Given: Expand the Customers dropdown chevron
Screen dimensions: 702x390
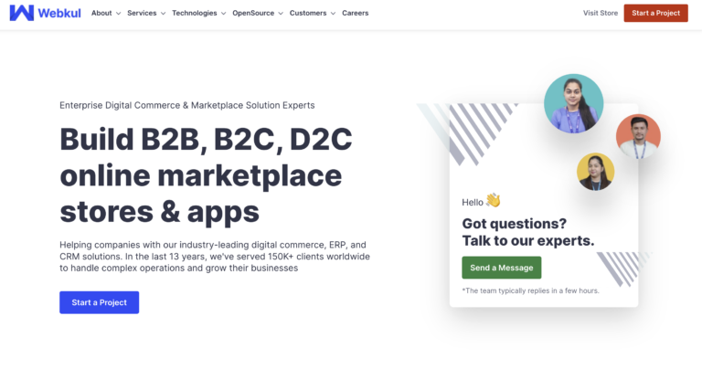Looking at the screenshot, I should tap(333, 14).
